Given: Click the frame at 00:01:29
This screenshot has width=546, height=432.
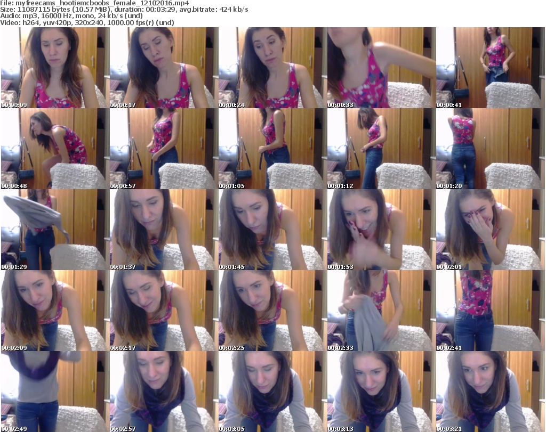Looking at the screenshot, I should [x=55, y=230].
